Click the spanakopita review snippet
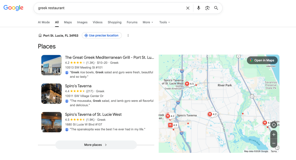The width and height of the screenshot is (296, 160). tap(108, 129)
